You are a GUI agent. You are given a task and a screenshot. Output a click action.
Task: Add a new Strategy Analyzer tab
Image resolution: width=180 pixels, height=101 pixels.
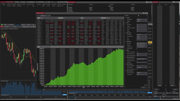(44, 90)
